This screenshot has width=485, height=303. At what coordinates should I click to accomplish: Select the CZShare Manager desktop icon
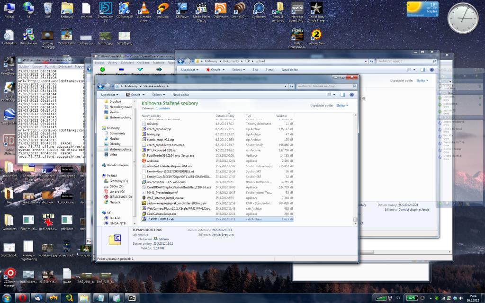(9, 277)
